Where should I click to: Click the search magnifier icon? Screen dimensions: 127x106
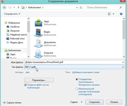point(121,8)
